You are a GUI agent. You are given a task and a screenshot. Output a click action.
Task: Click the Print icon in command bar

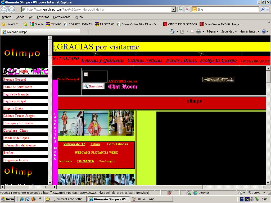199,31
